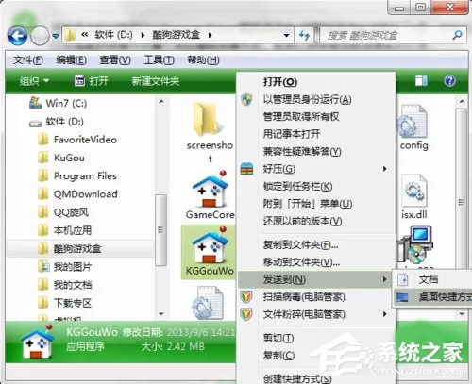
Task: Click the config file icon
Action: coord(413,122)
